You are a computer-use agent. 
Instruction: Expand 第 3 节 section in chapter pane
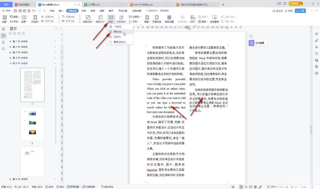point(11,53)
